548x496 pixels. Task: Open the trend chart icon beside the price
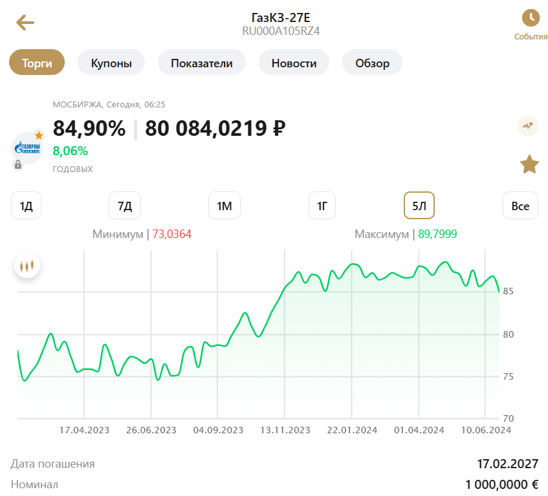click(528, 125)
